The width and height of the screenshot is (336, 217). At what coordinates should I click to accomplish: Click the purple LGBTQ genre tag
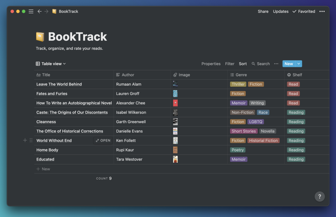tap(256, 122)
